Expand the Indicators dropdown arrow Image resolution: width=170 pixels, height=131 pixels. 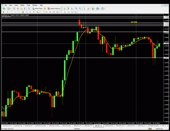pyautogui.click(x=95, y=8)
